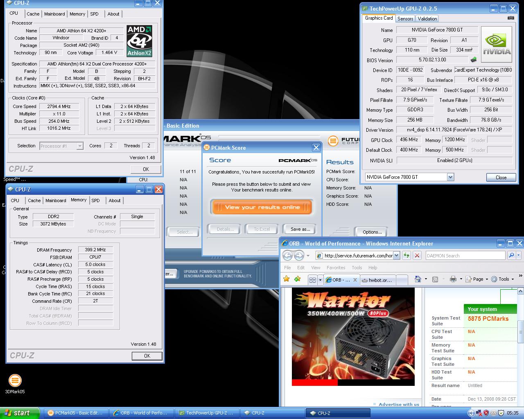Click the RSS feeds icon in IE toolbar
Screen dimensions: 524x419
point(435,279)
